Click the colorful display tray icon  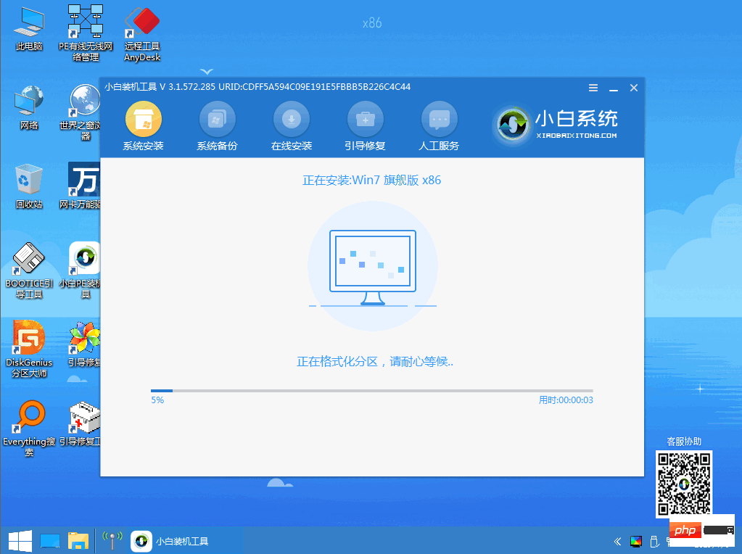point(636,541)
